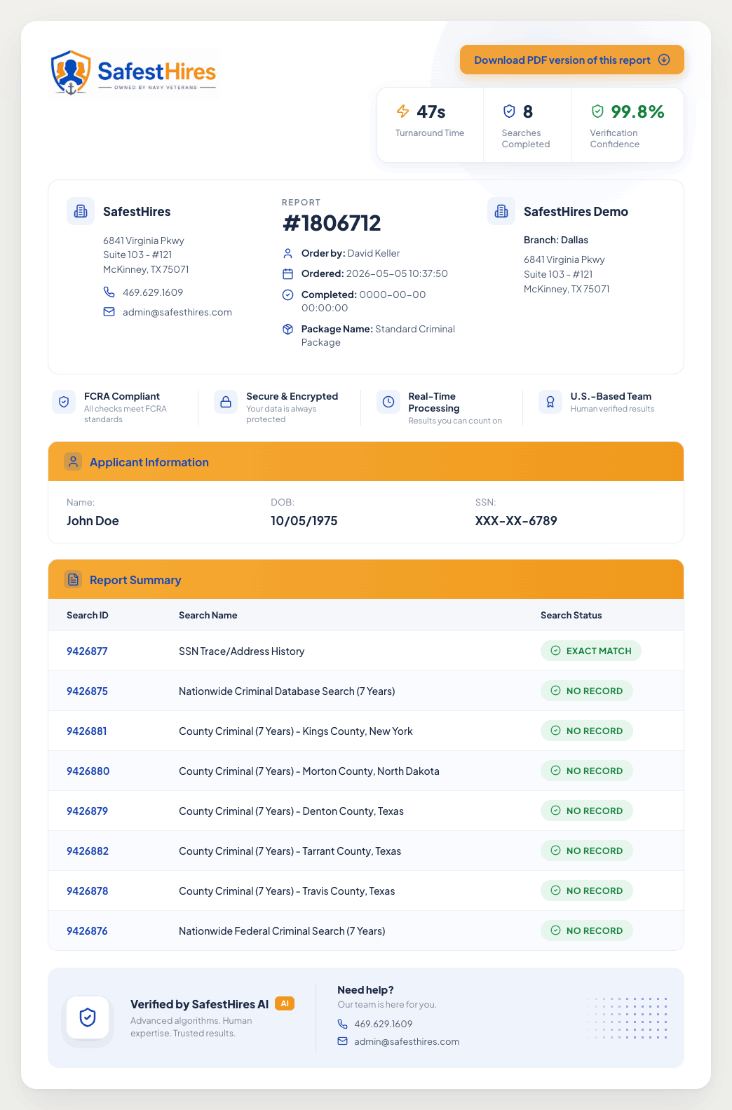This screenshot has height=1110, width=732.
Task: Open search ID 9426878
Action: click(x=87, y=891)
